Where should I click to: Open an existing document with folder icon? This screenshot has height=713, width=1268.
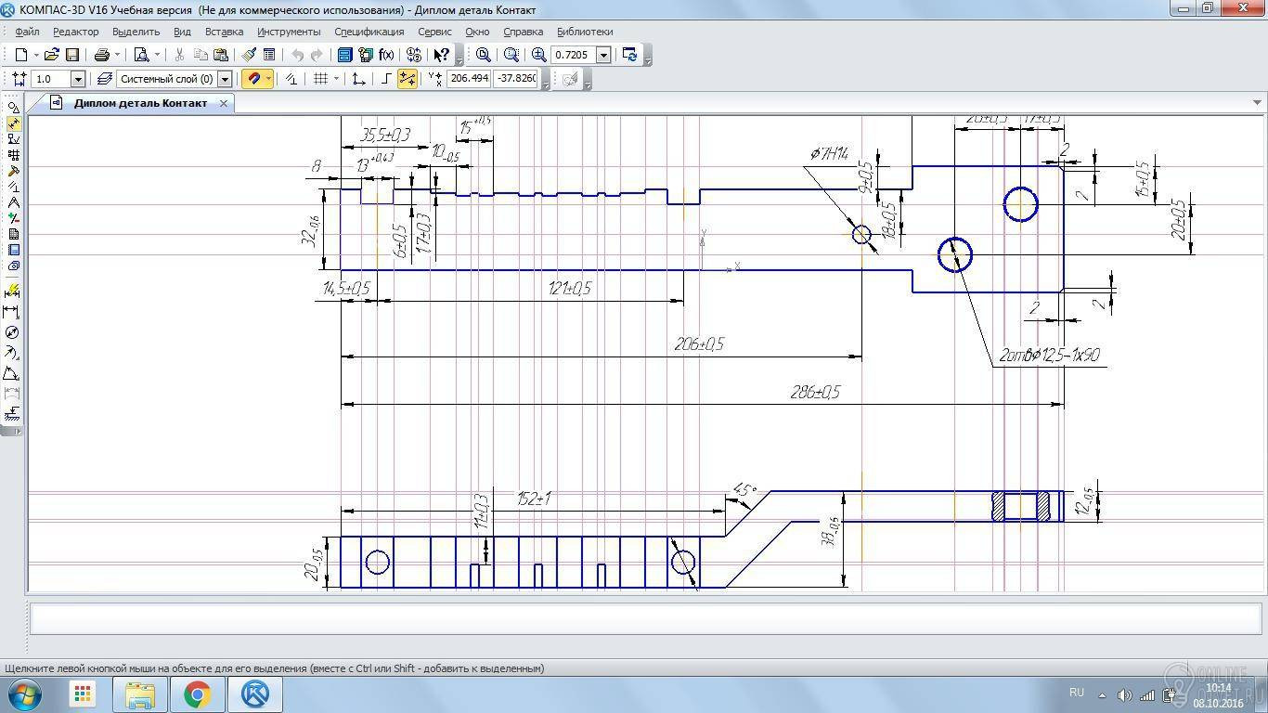51,55
